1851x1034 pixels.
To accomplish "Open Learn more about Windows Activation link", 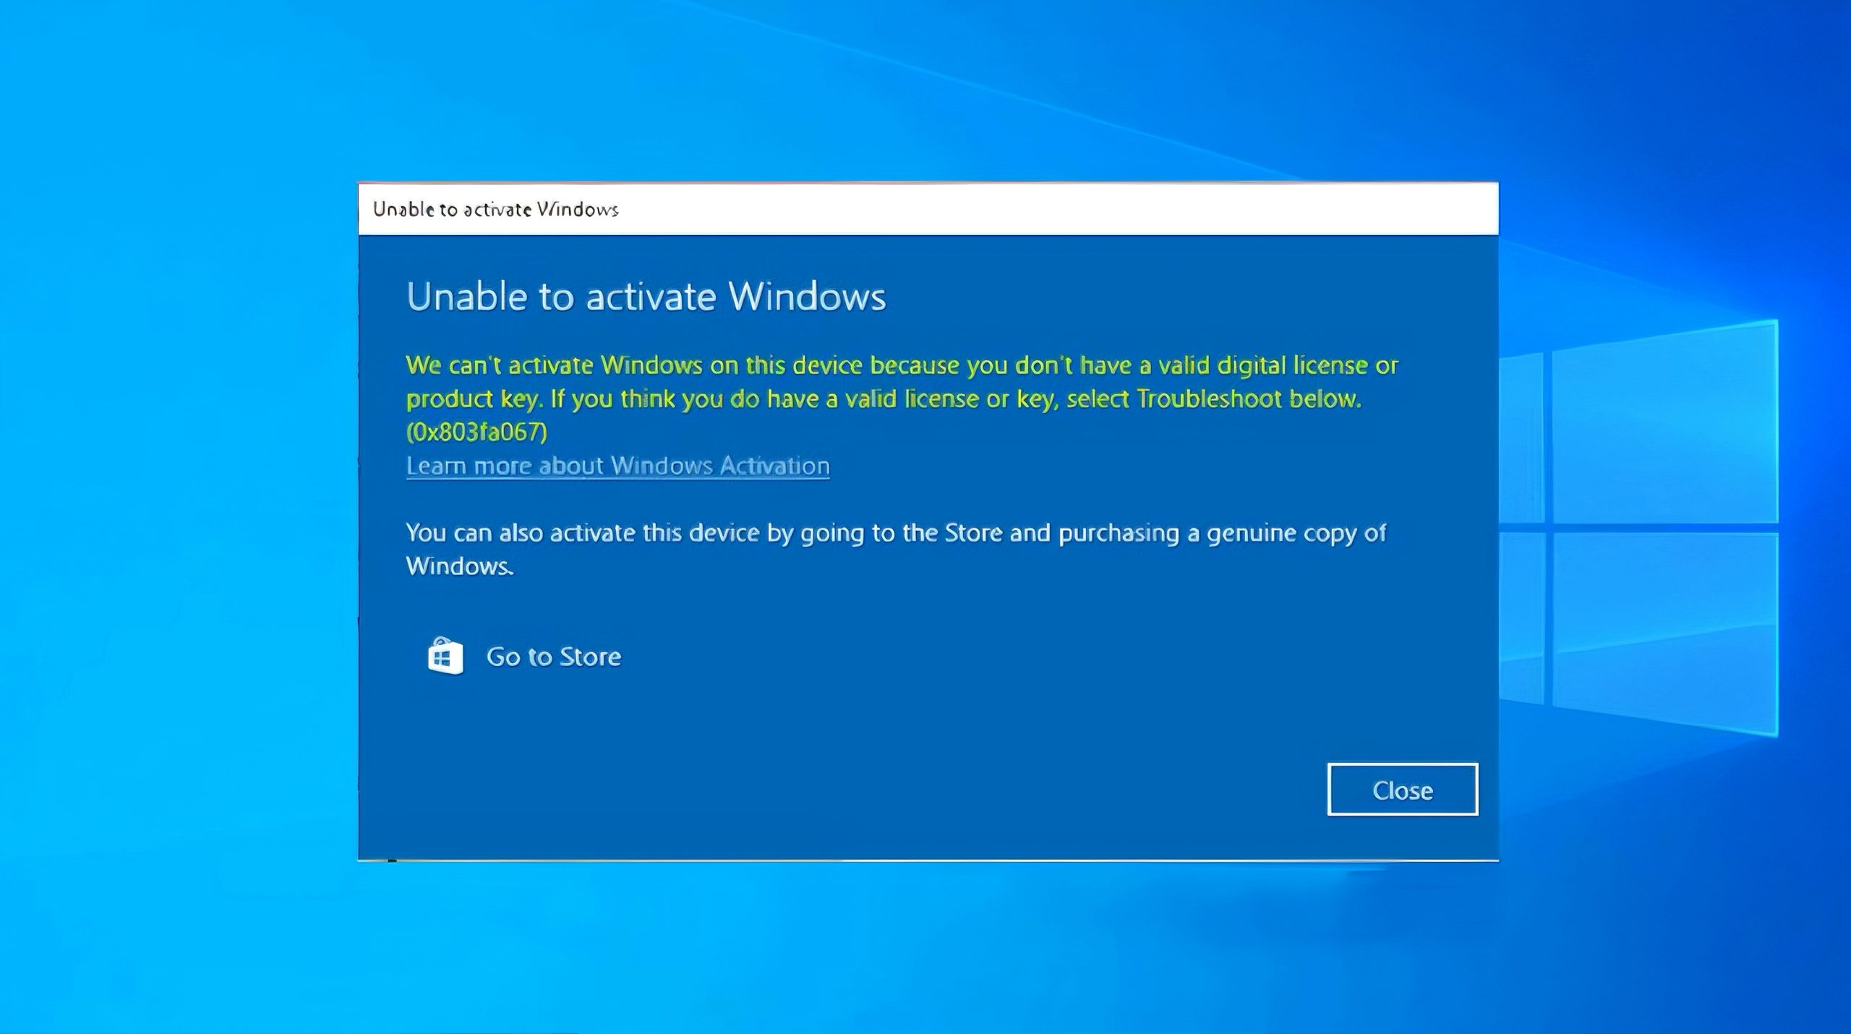I will click(x=617, y=466).
